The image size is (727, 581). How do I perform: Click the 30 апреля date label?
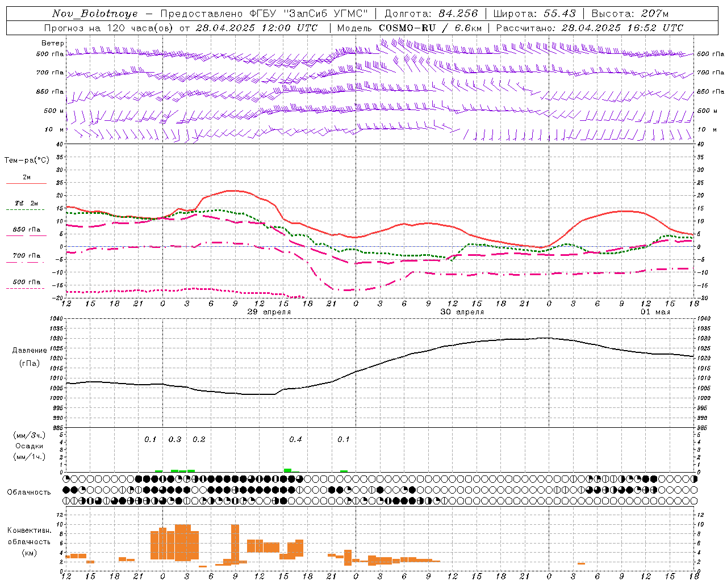point(462,312)
